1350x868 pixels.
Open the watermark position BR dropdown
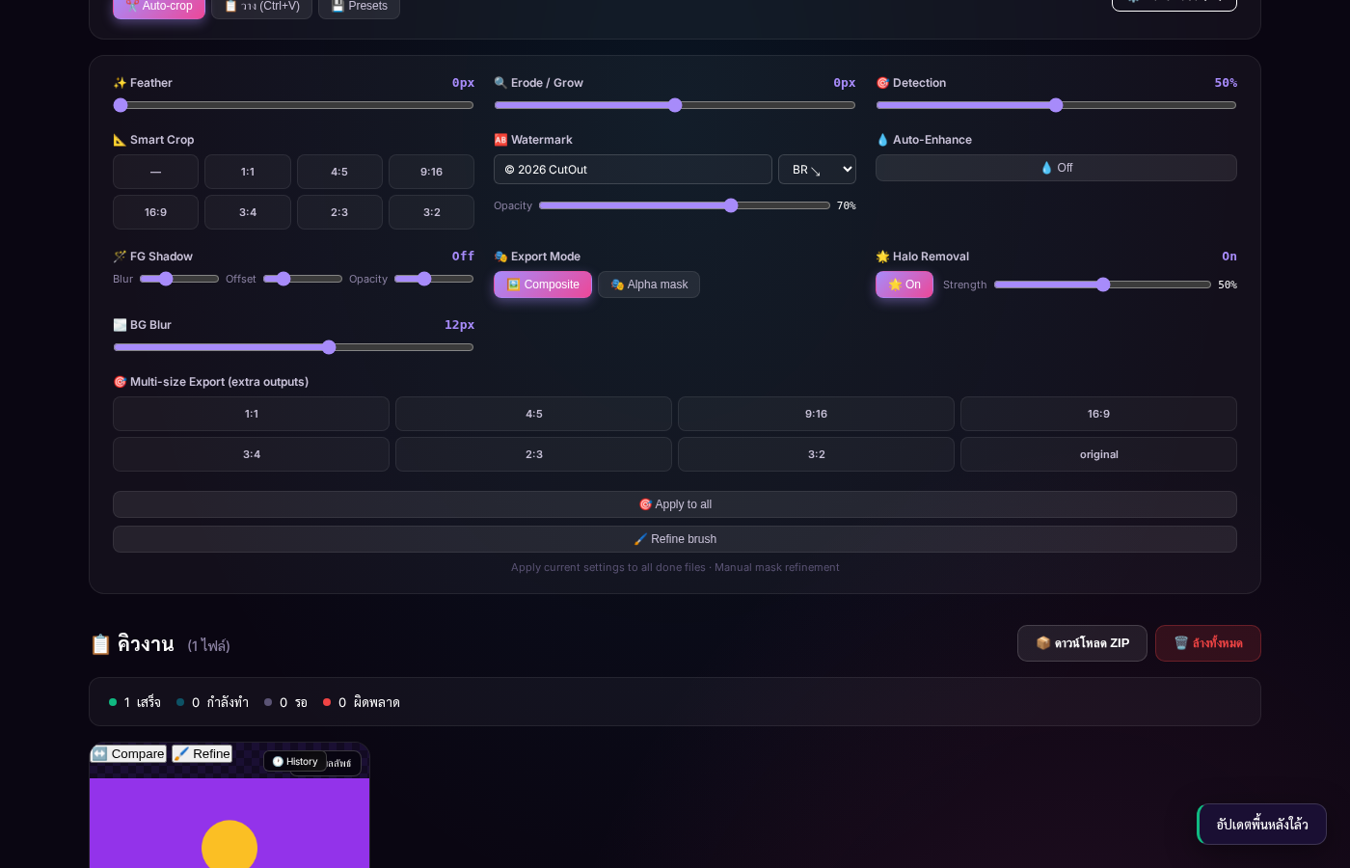[817, 170]
